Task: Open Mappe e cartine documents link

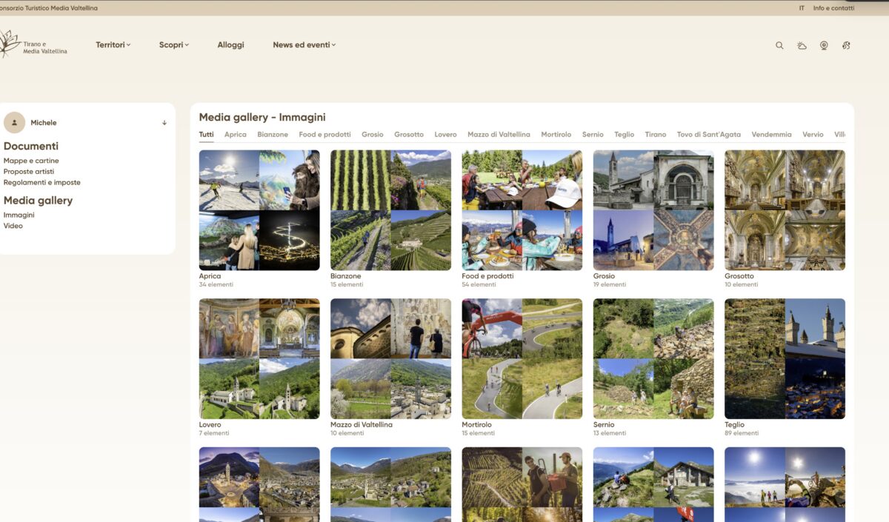Action: (31, 161)
